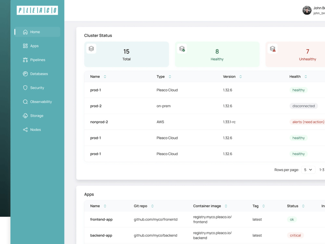Click the Healthy clusters stack icon
This screenshot has height=244, width=325.
coord(182,49)
